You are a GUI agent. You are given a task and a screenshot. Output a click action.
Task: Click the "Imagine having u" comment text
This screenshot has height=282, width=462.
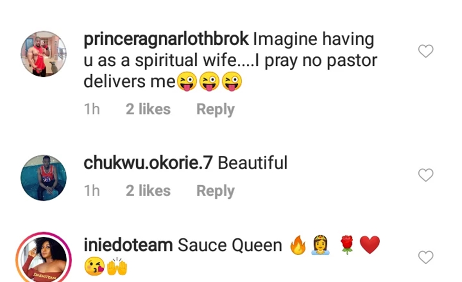[x=232, y=61]
